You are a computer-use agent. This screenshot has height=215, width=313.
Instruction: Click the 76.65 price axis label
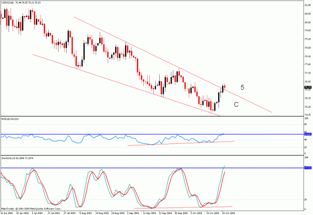coord(307,82)
